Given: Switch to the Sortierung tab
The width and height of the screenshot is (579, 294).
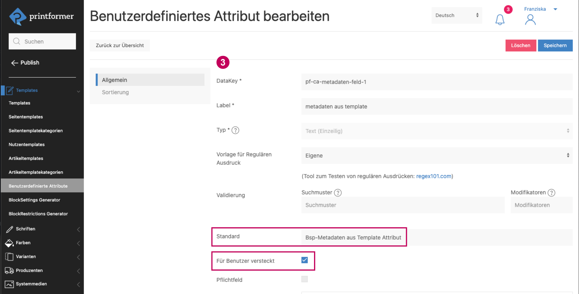Looking at the screenshot, I should click(x=115, y=92).
